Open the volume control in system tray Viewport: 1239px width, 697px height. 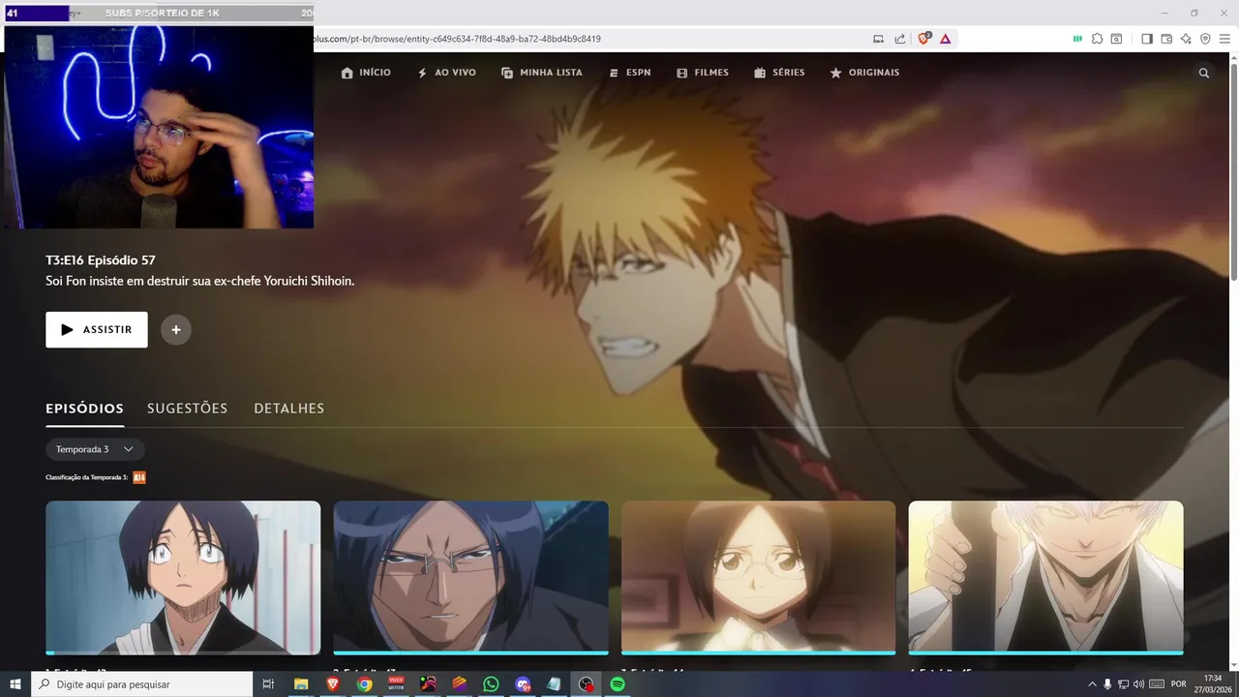pos(1138,684)
